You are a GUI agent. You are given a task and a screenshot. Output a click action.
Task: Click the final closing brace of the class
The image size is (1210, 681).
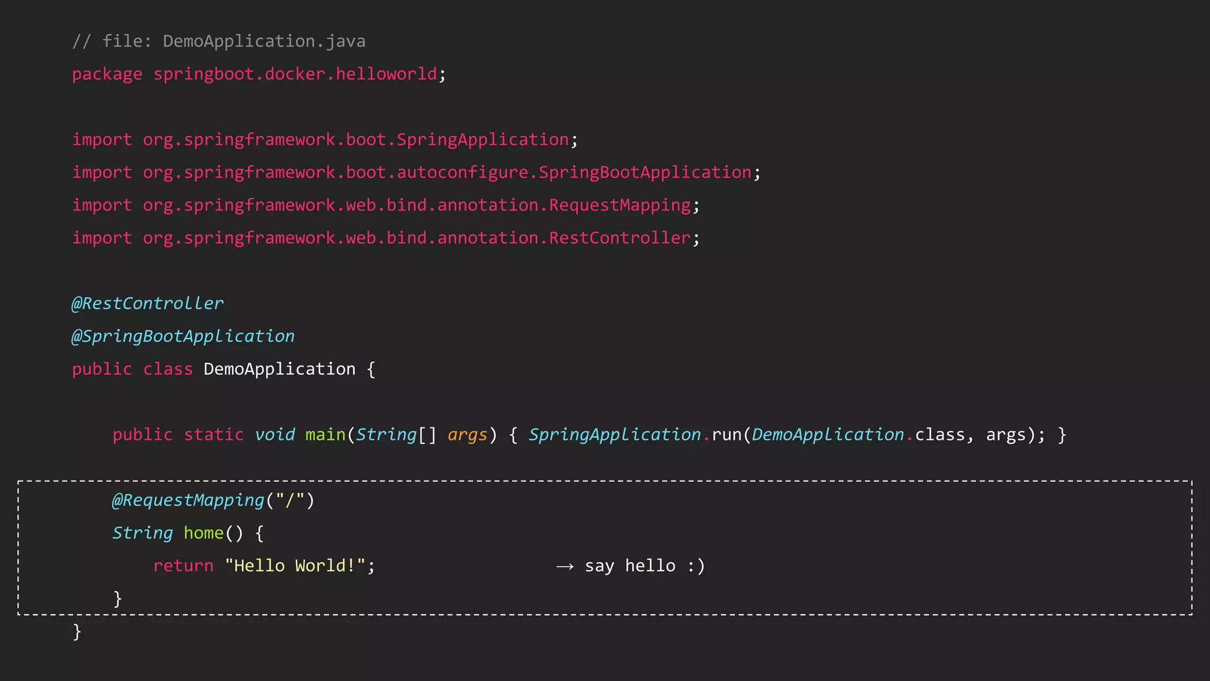(x=77, y=632)
